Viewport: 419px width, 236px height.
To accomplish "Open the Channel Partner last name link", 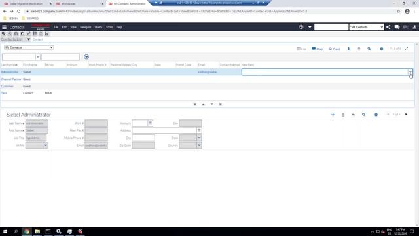I will click(x=11, y=79).
